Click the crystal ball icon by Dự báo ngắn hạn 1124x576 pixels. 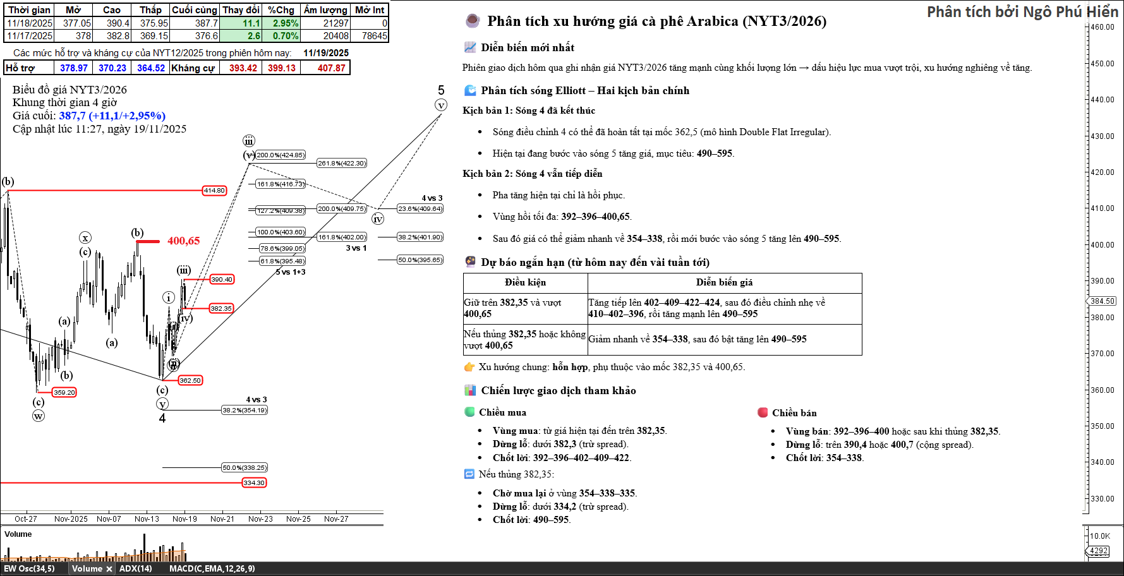click(x=470, y=262)
